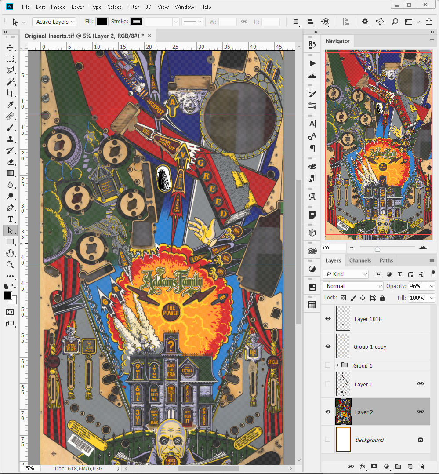The height and width of the screenshot is (474, 439).
Task: Select the Layer 2 thumbnail
Action: tap(343, 412)
